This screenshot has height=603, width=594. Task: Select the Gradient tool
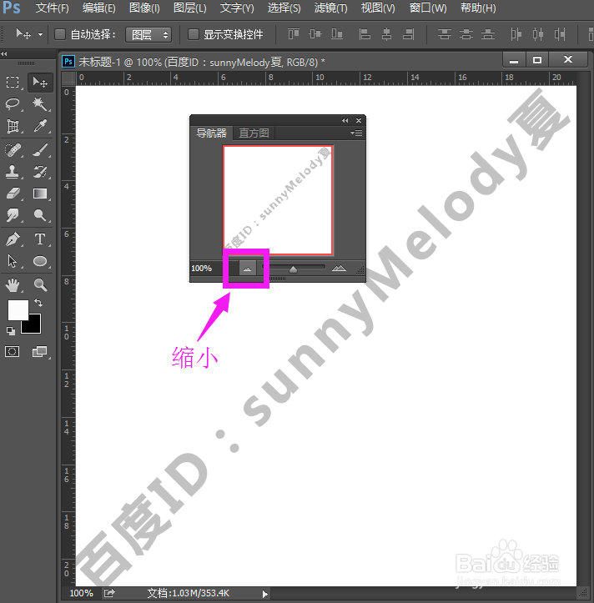tap(40, 193)
